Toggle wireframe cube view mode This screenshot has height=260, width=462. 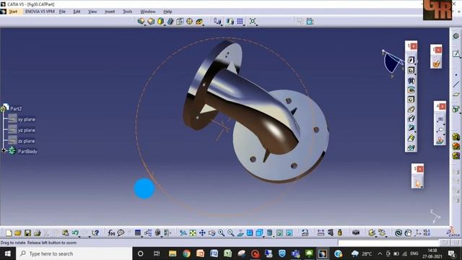coord(180,21)
